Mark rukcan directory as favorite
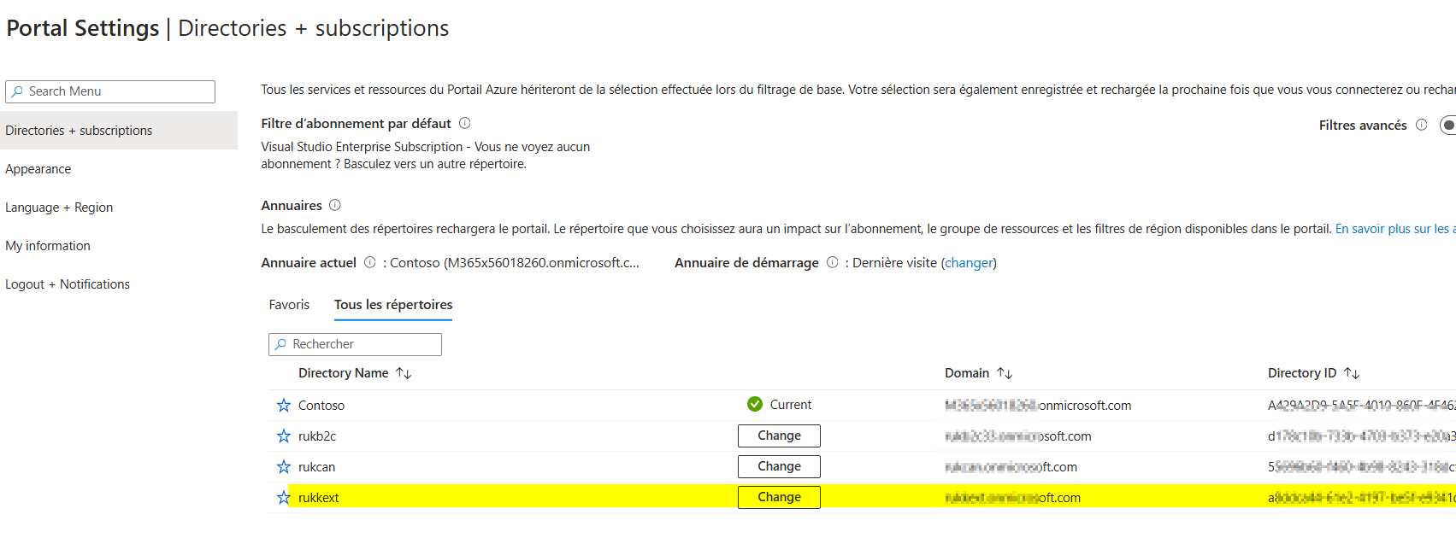Image resolution: width=1456 pixels, height=538 pixels. [284, 466]
